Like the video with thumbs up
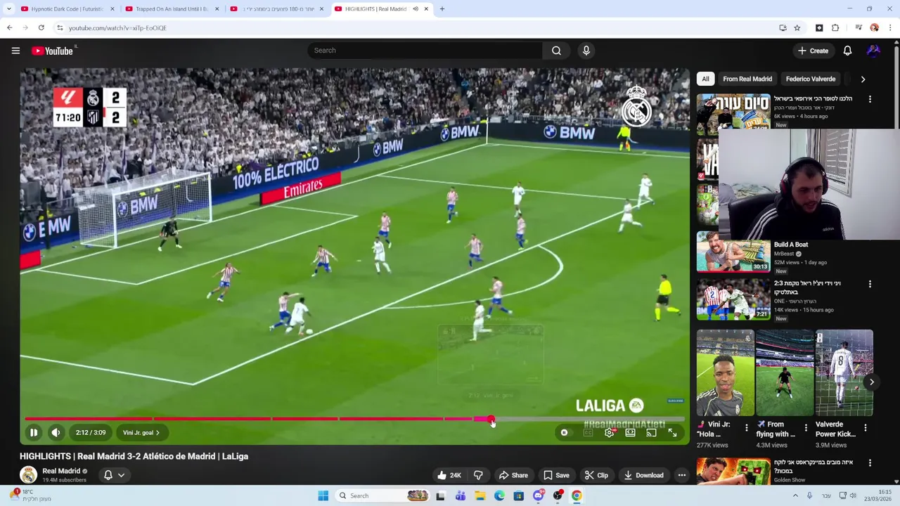This screenshot has width=900, height=506. (x=449, y=475)
